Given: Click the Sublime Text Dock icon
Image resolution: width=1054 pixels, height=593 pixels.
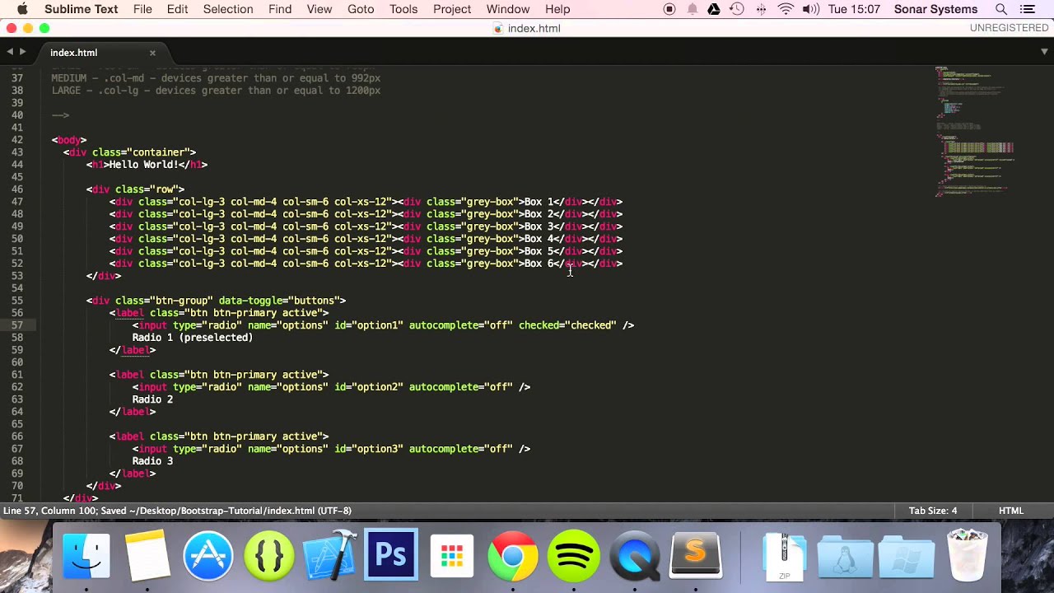Looking at the screenshot, I should 696,555.
